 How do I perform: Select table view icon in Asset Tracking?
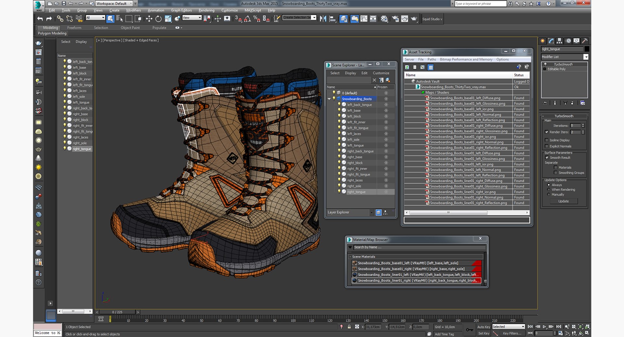point(431,67)
